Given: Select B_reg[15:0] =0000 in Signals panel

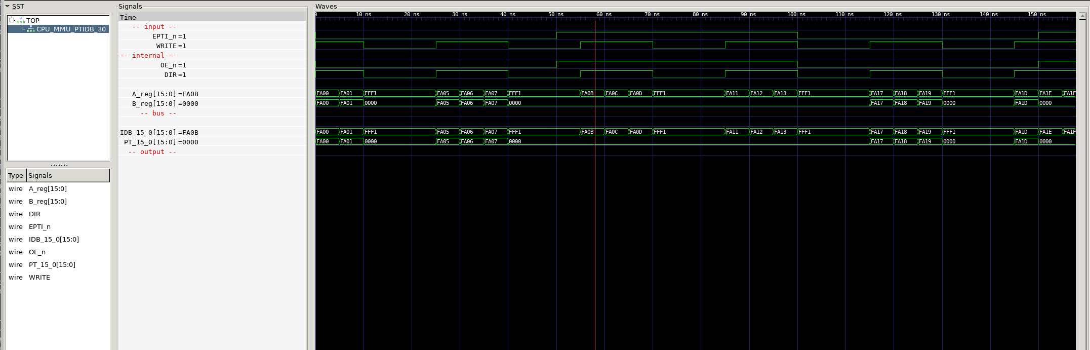Looking at the screenshot, I should [x=212, y=104].
